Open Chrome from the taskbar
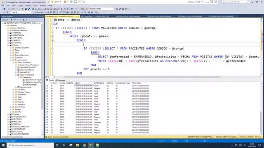The height and width of the screenshot is (148, 264). (84, 145)
